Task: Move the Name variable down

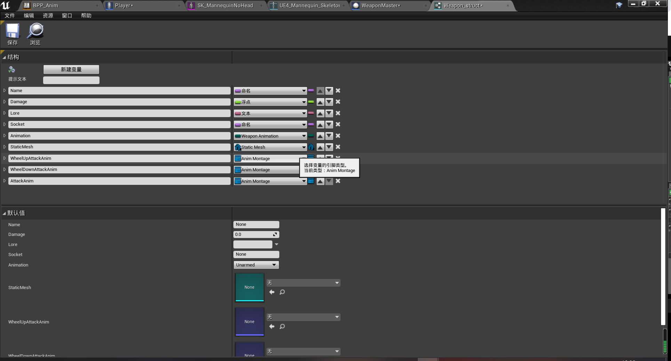Action: click(329, 91)
